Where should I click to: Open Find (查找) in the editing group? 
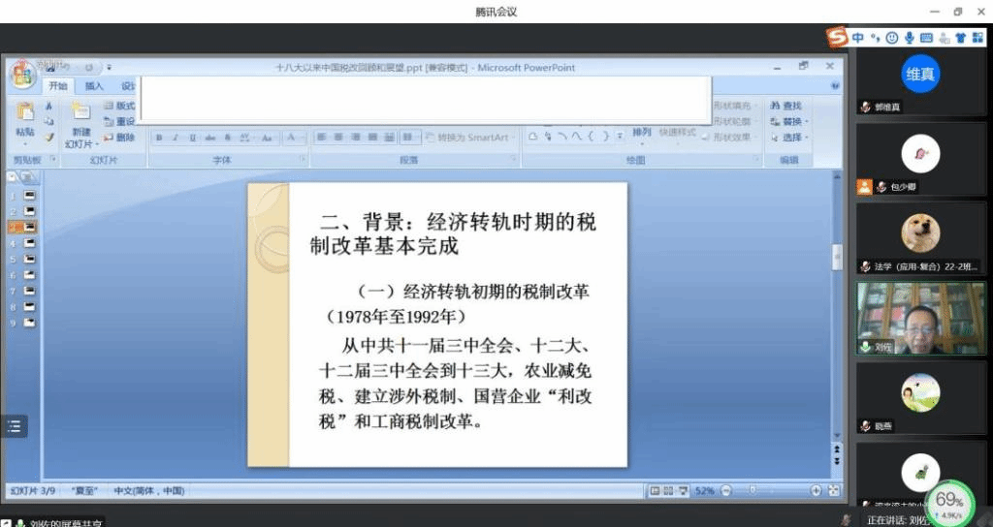[x=786, y=106]
